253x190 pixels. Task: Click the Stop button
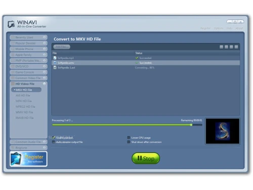146,158
